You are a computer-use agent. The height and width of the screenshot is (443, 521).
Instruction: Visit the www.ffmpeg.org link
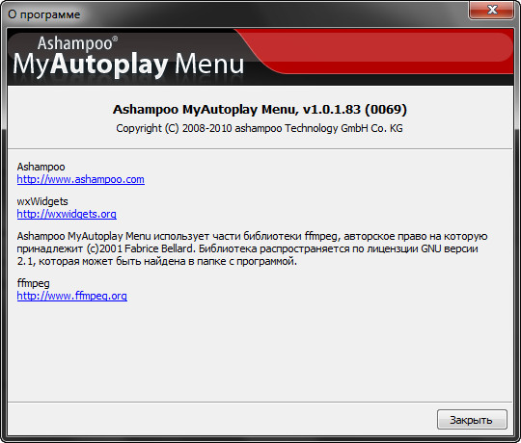(71, 296)
